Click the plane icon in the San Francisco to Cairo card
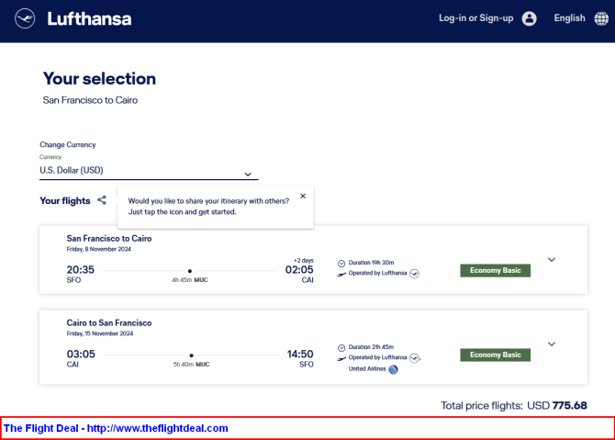This screenshot has height=440, width=615. 341,274
